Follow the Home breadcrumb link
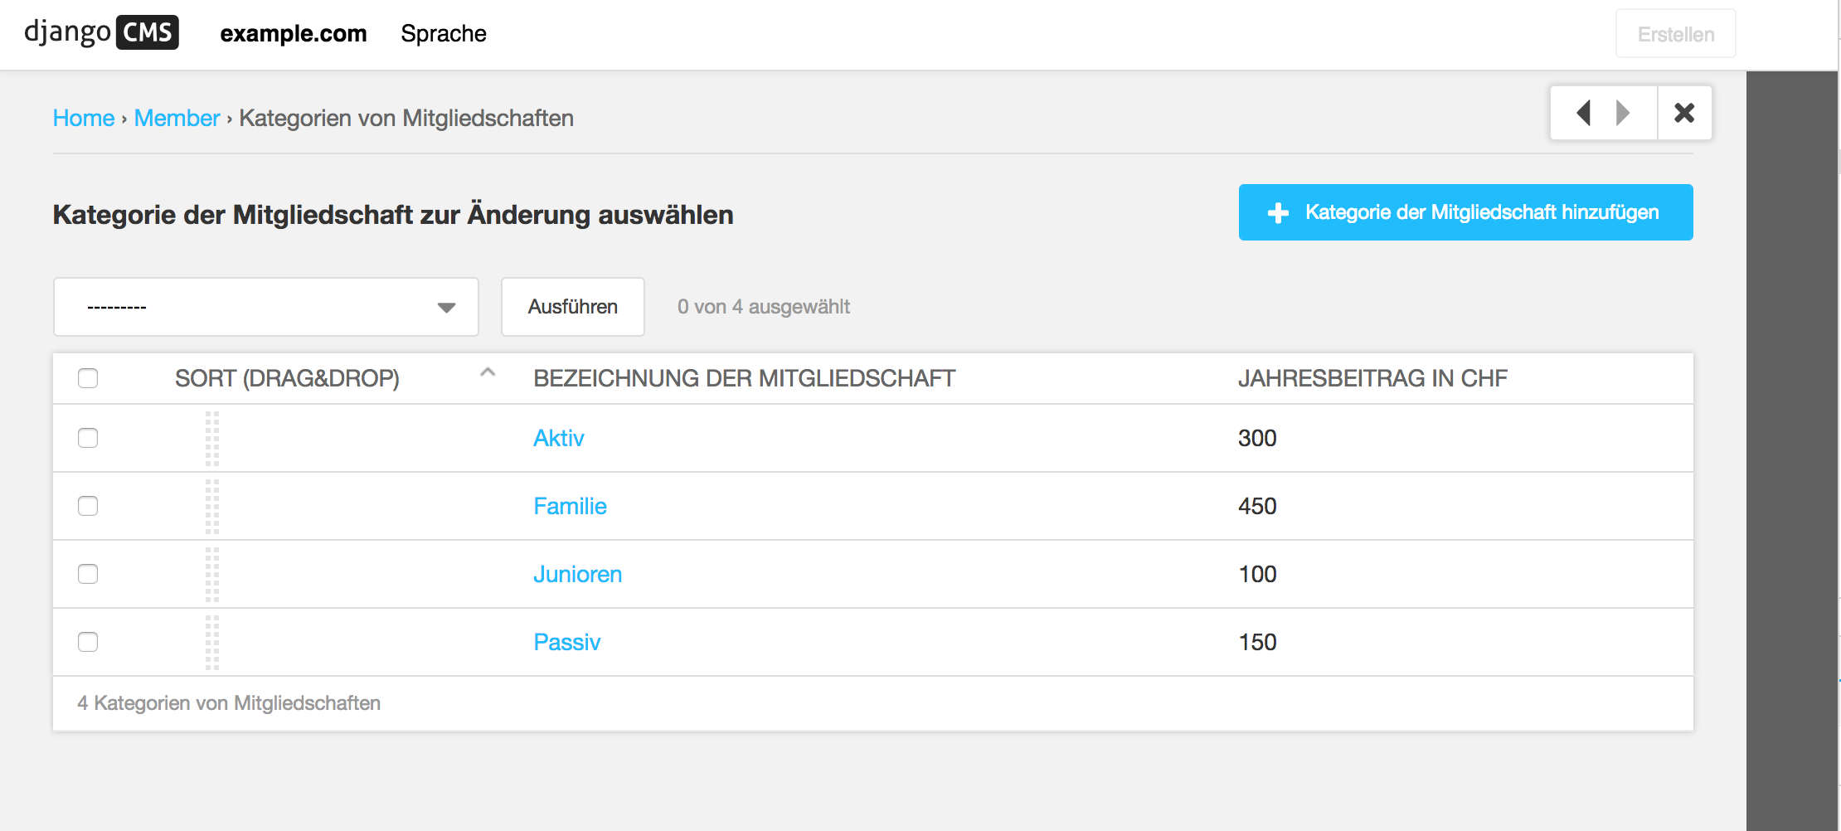Image resolution: width=1841 pixels, height=831 pixels. pyautogui.click(x=84, y=118)
